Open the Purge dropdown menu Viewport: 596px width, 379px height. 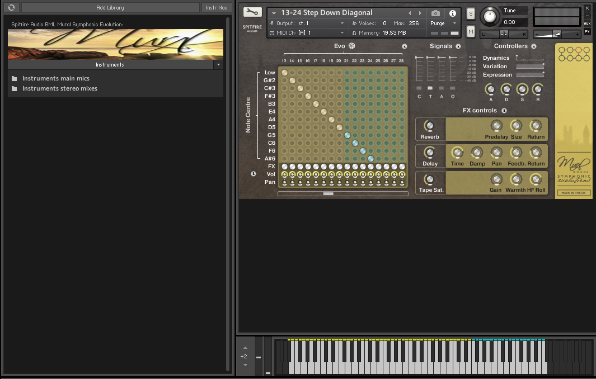(443, 23)
